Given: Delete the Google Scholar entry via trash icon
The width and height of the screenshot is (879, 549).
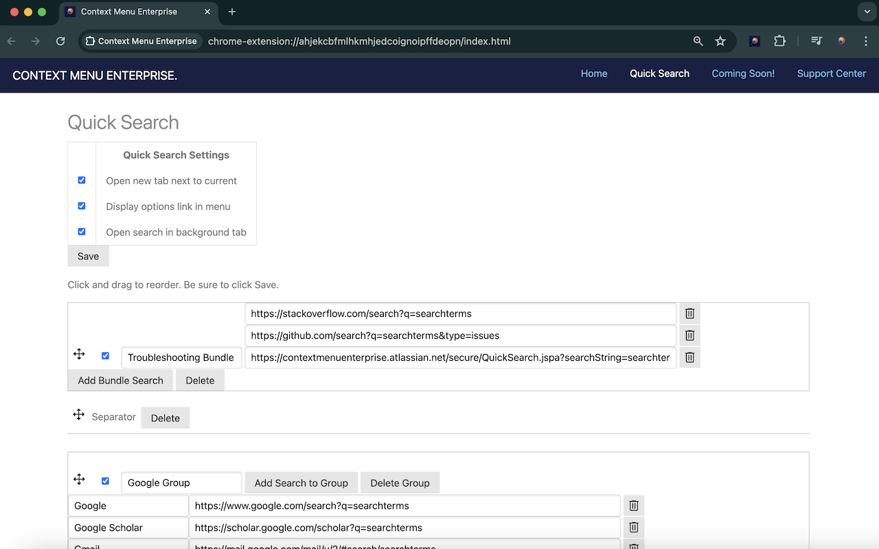Looking at the screenshot, I should 633,527.
